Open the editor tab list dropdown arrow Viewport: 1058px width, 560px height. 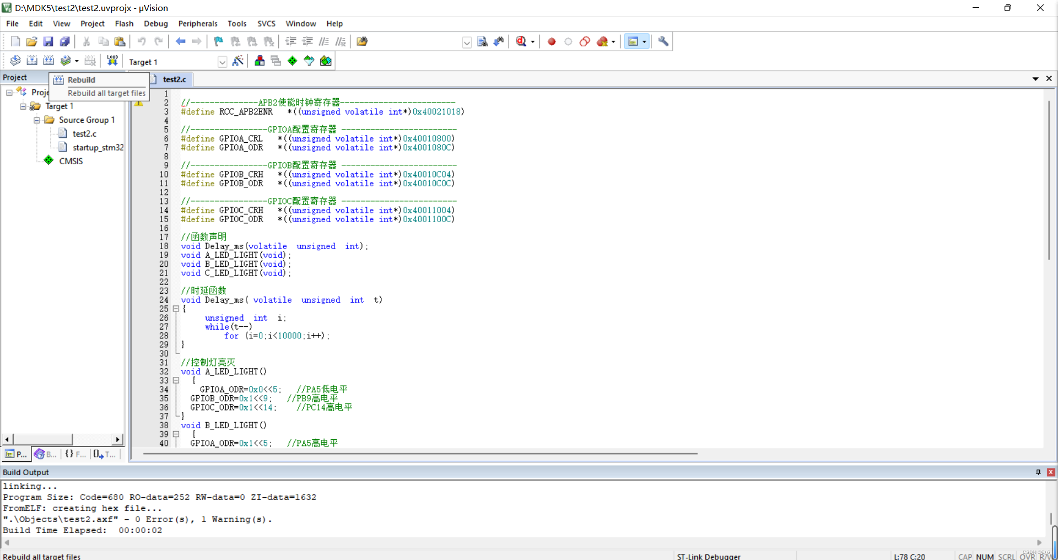(1035, 79)
